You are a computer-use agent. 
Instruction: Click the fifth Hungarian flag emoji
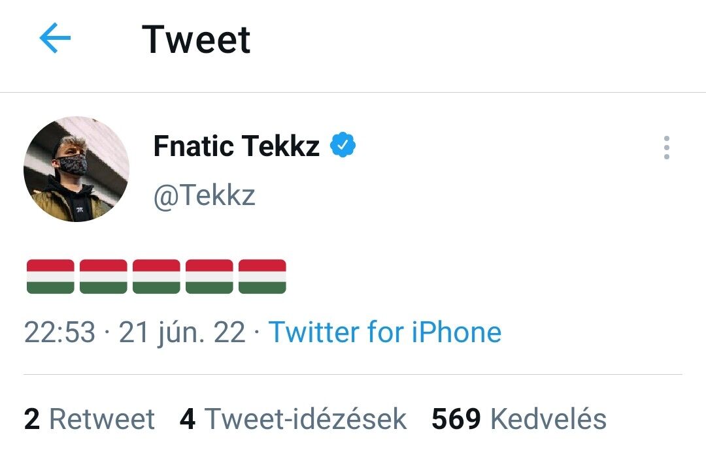pos(262,276)
